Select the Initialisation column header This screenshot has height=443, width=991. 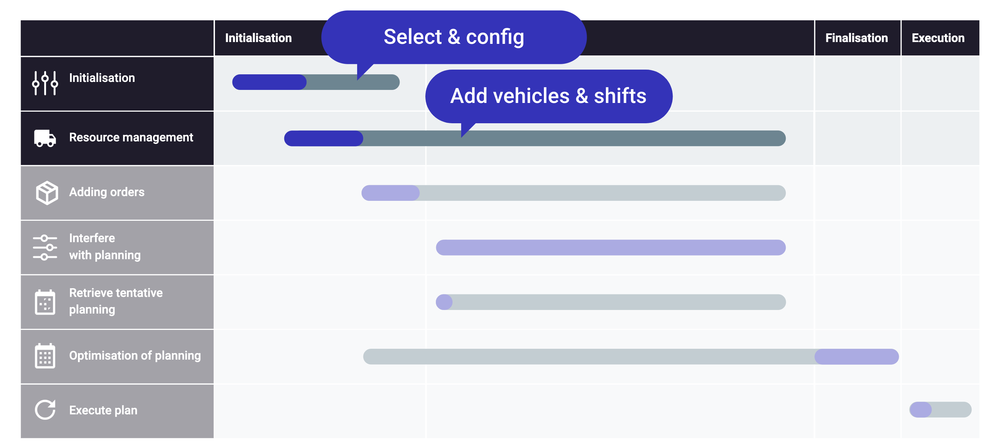coord(259,38)
